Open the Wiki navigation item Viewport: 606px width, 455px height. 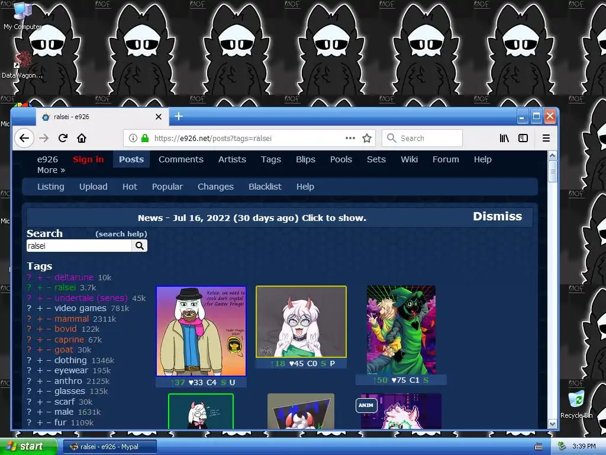tap(410, 159)
